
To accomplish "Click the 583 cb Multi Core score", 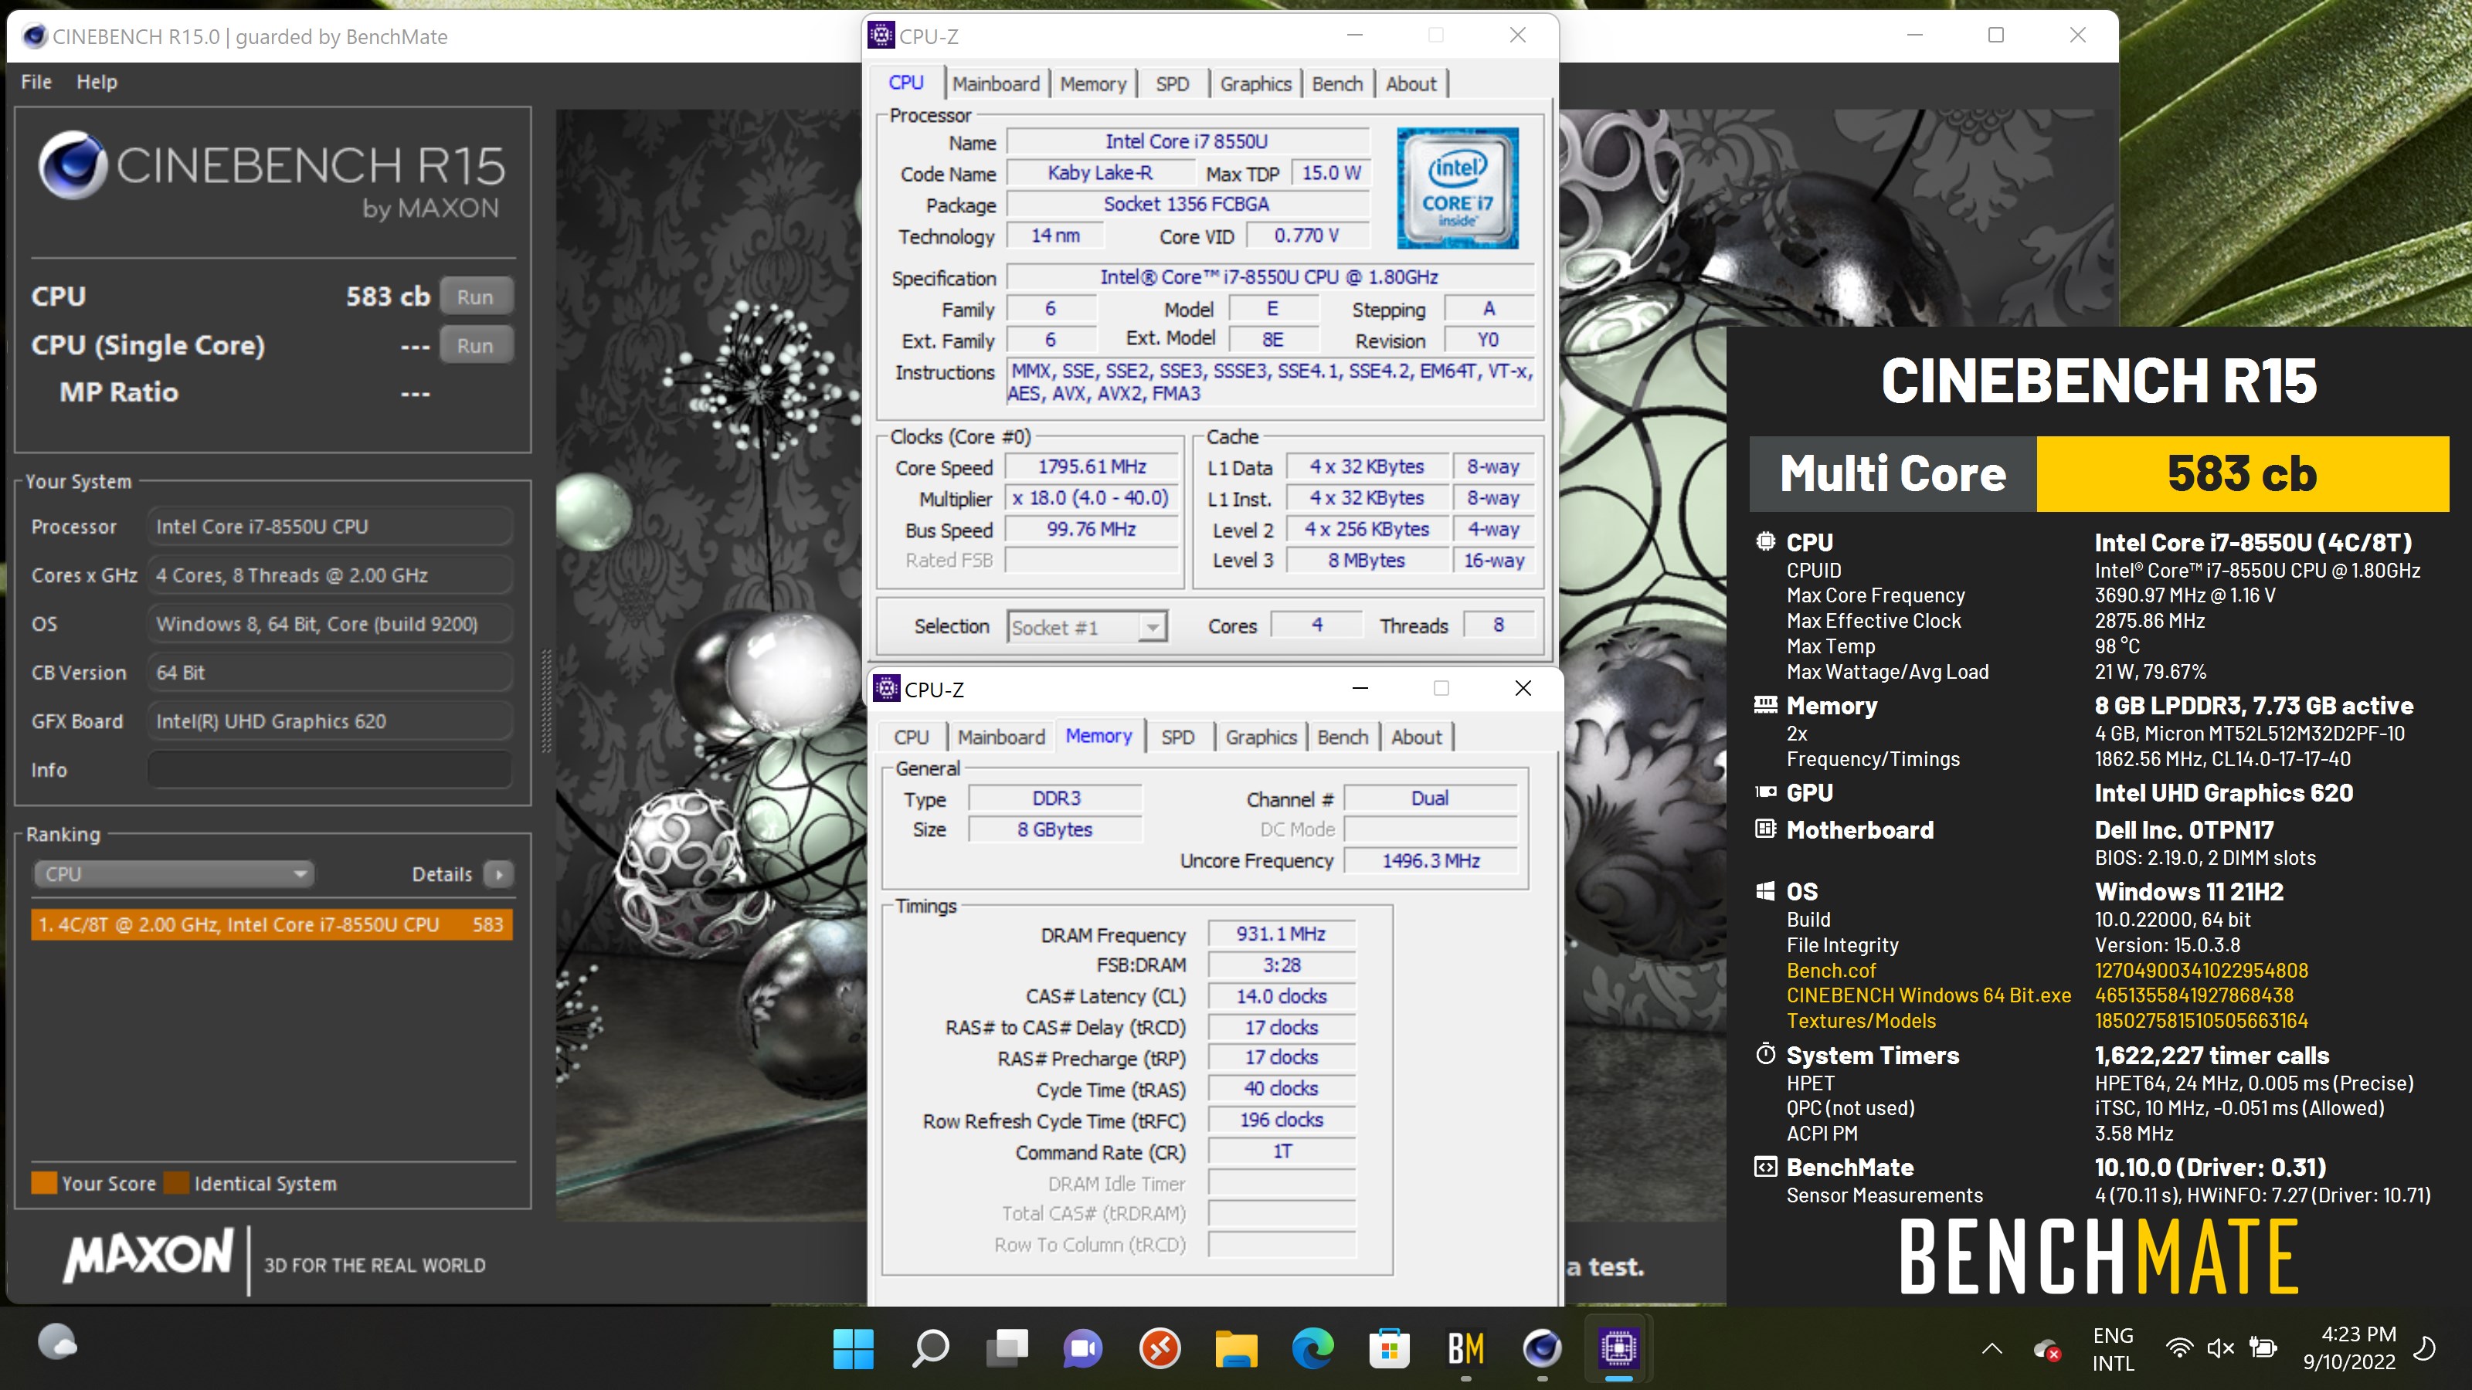I will click(x=2242, y=474).
